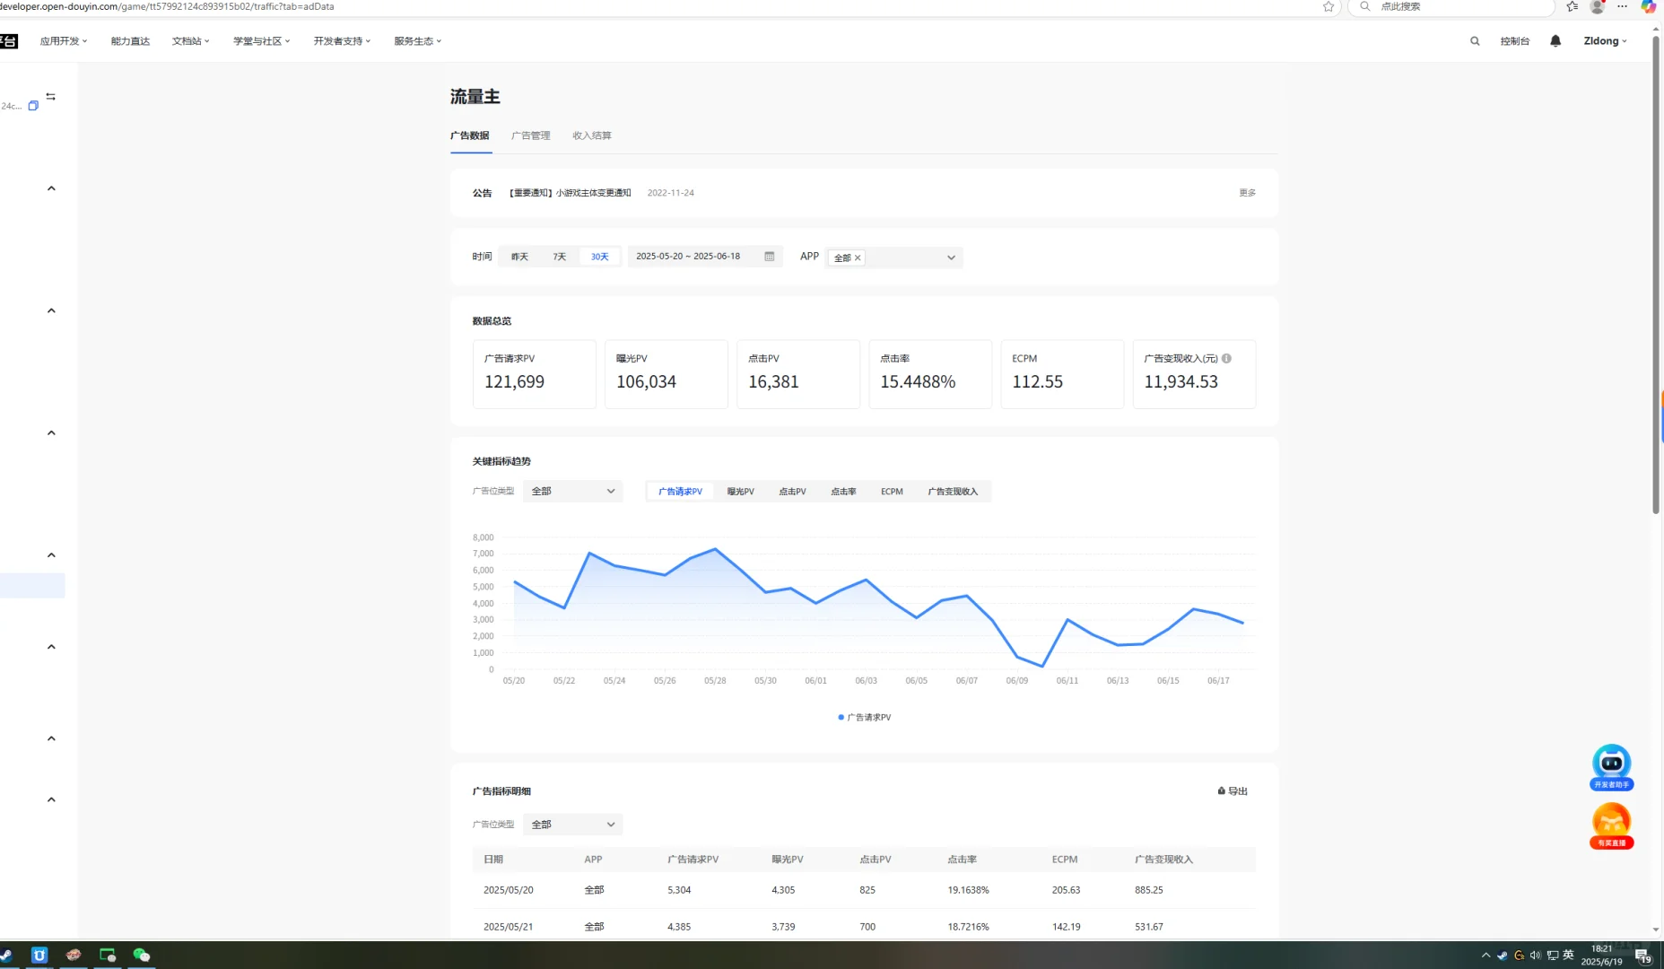Open browser settings and more menu

[1622, 6]
